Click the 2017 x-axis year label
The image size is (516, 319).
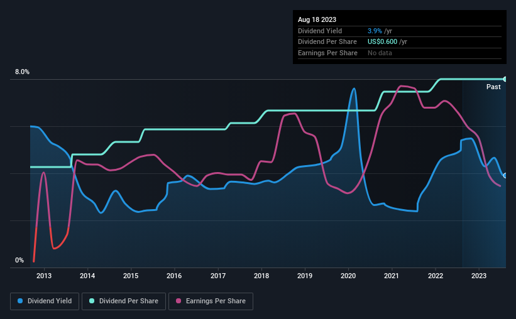(218, 276)
